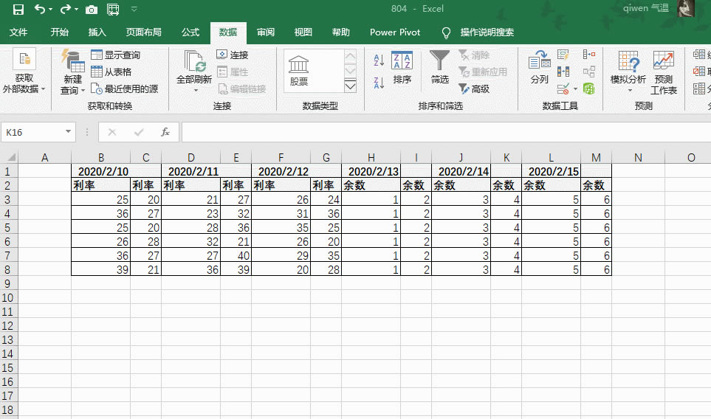Sort ascending with the A-Z icon

[379, 60]
